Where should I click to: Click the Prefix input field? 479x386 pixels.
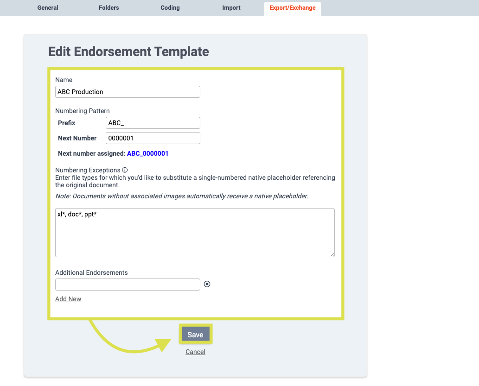click(153, 123)
